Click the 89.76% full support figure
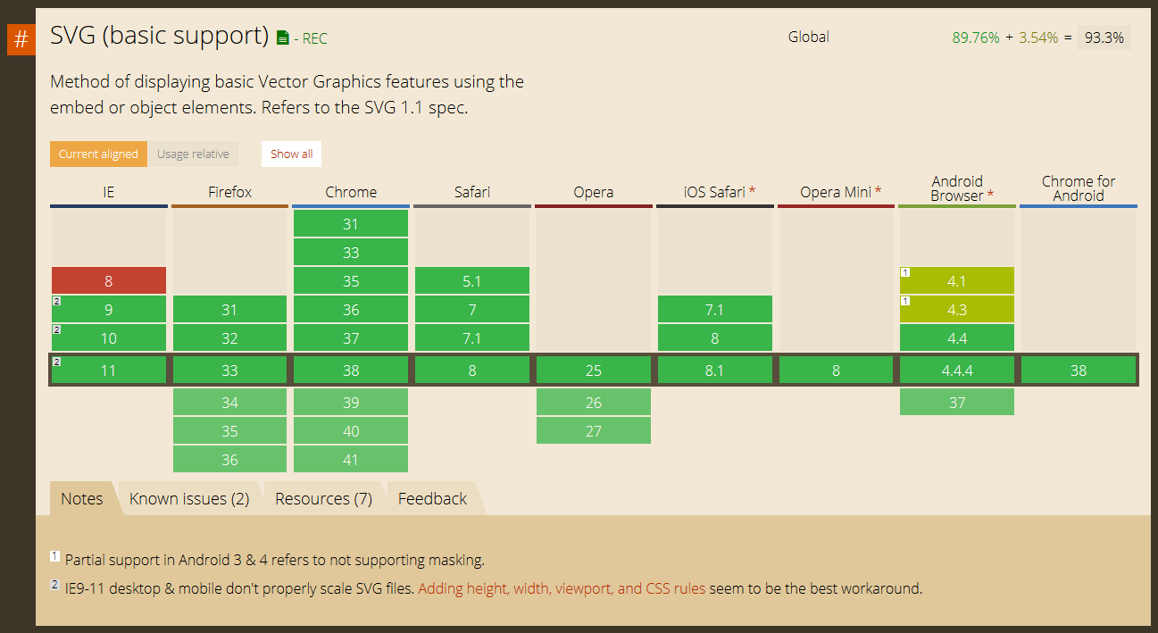This screenshot has height=633, width=1158. pos(976,37)
